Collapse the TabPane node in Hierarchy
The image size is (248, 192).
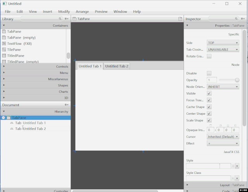[3, 117]
